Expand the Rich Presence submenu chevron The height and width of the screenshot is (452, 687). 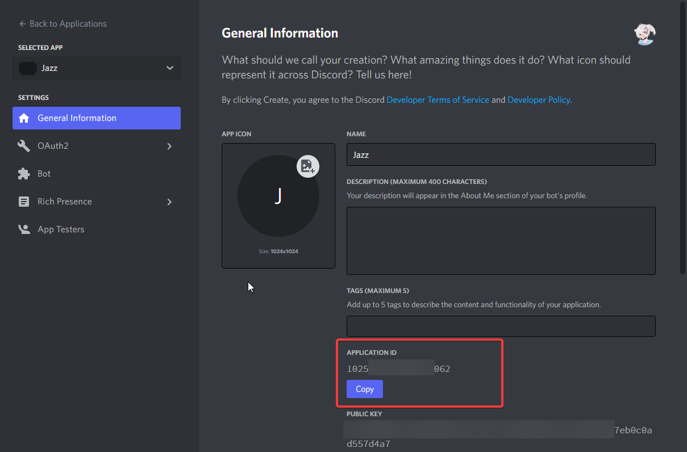coord(169,202)
